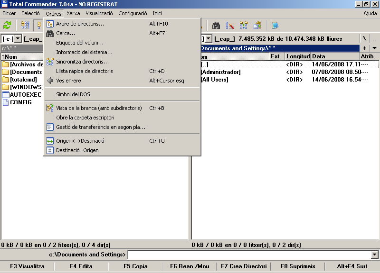Choose Arbre de directoris… menu entry
Image resolution: width=380 pixels, height=273 pixels.
[x=122, y=24]
